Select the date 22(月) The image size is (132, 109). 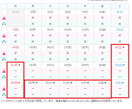click(x=33, y=65)
